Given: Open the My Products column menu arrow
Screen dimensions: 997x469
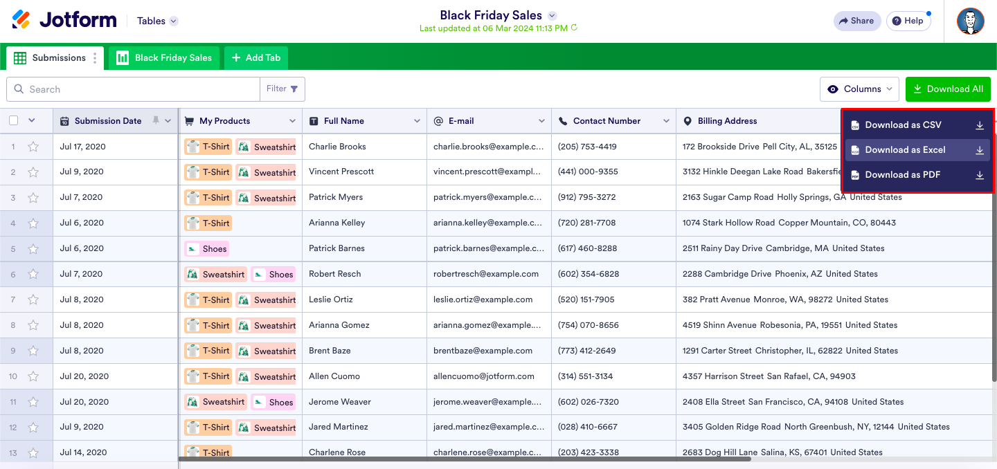Looking at the screenshot, I should click(x=292, y=121).
